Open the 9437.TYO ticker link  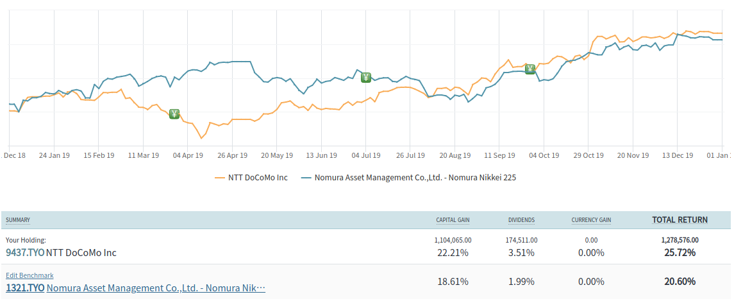(25, 253)
